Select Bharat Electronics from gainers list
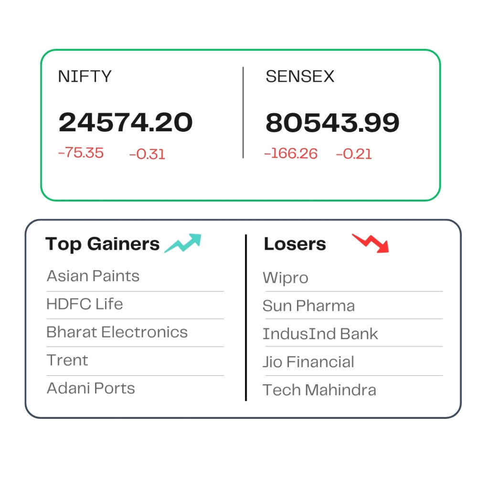 pyautogui.click(x=117, y=332)
